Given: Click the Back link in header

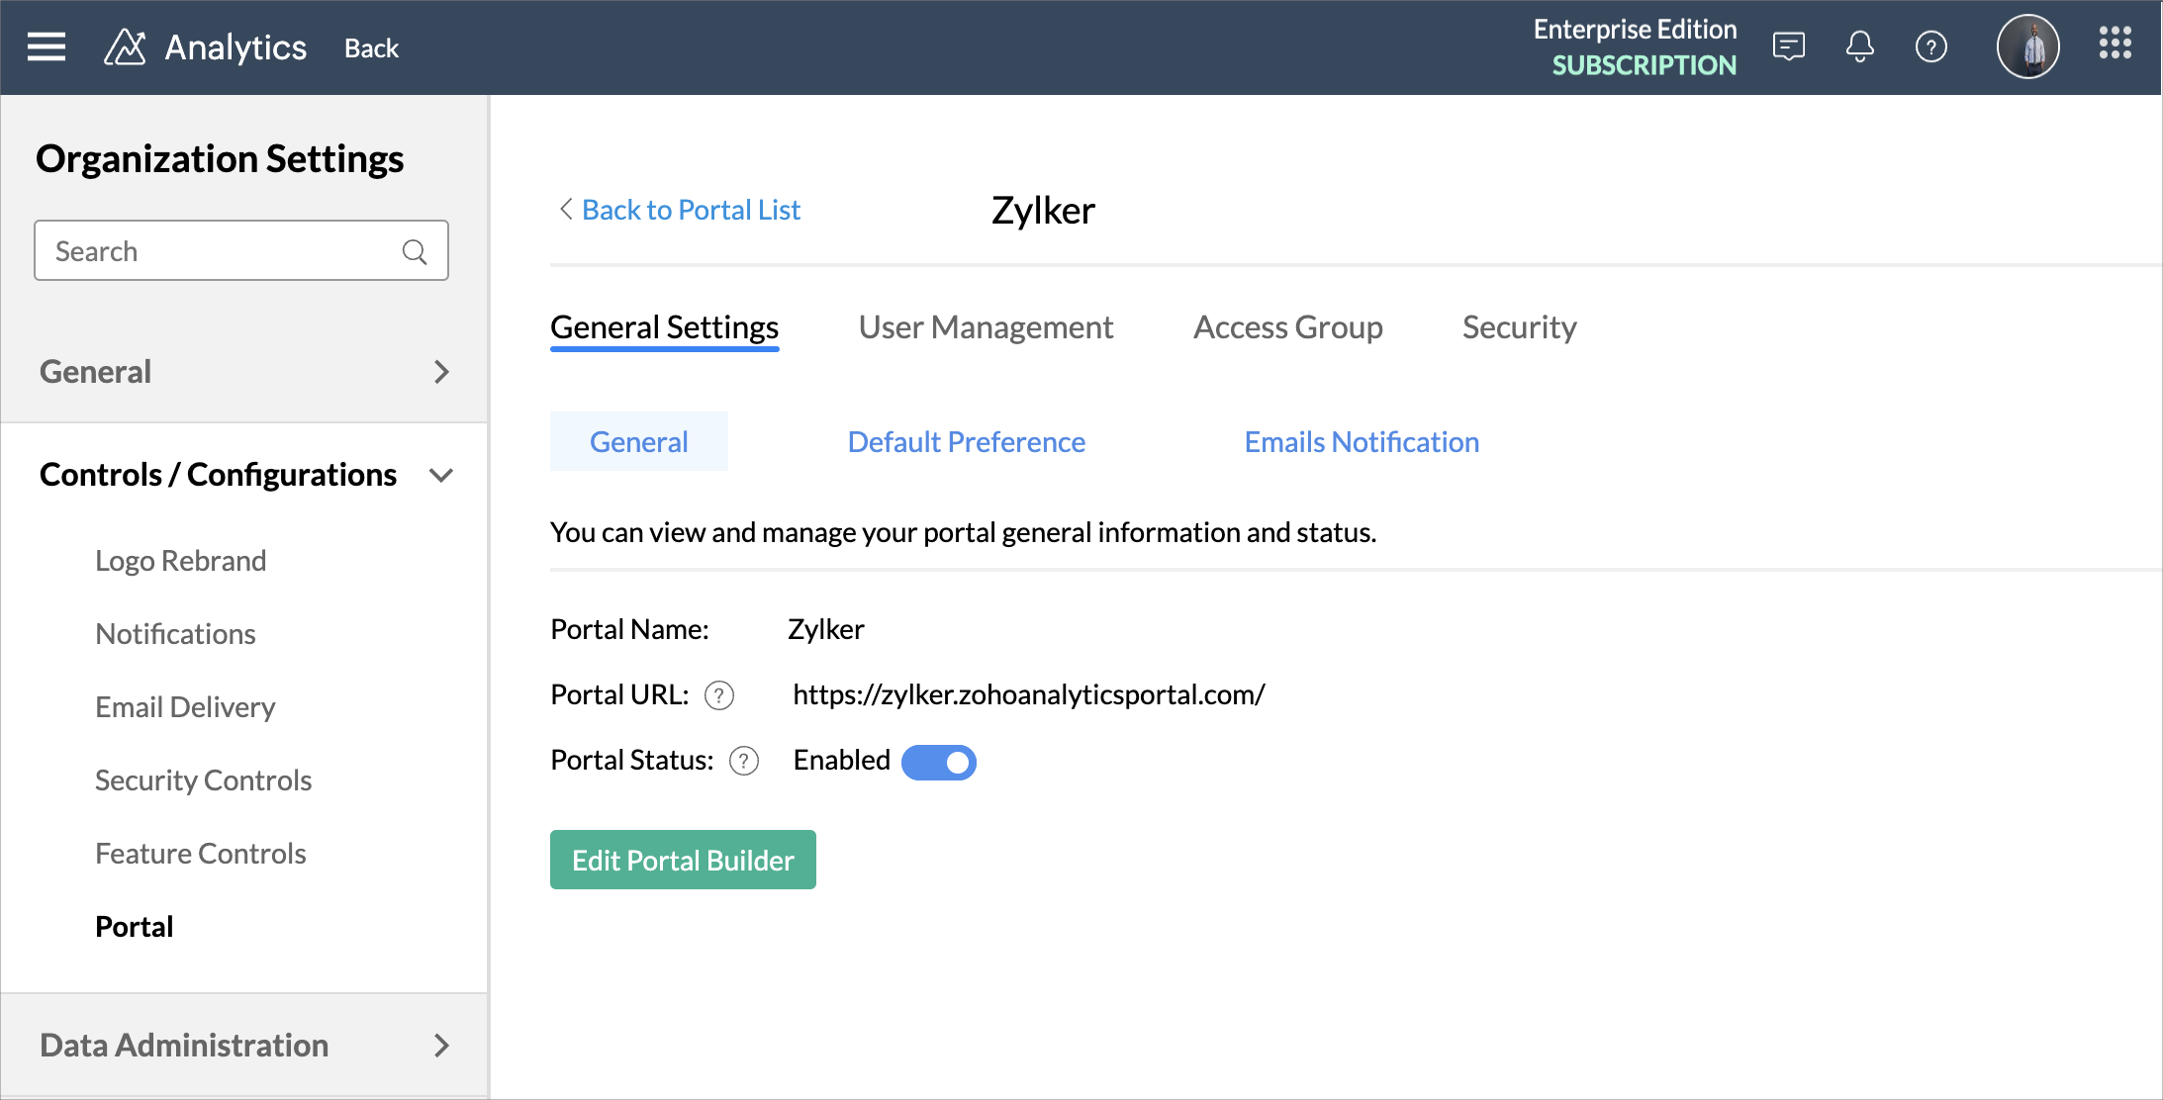Looking at the screenshot, I should (x=371, y=47).
